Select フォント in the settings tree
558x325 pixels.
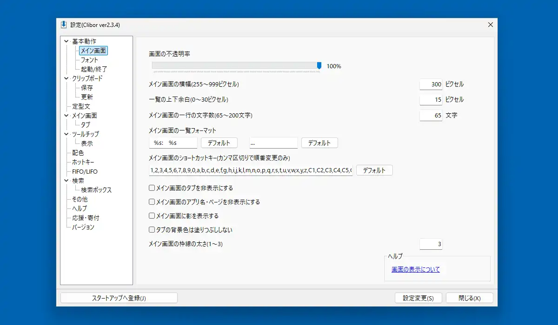[89, 60]
